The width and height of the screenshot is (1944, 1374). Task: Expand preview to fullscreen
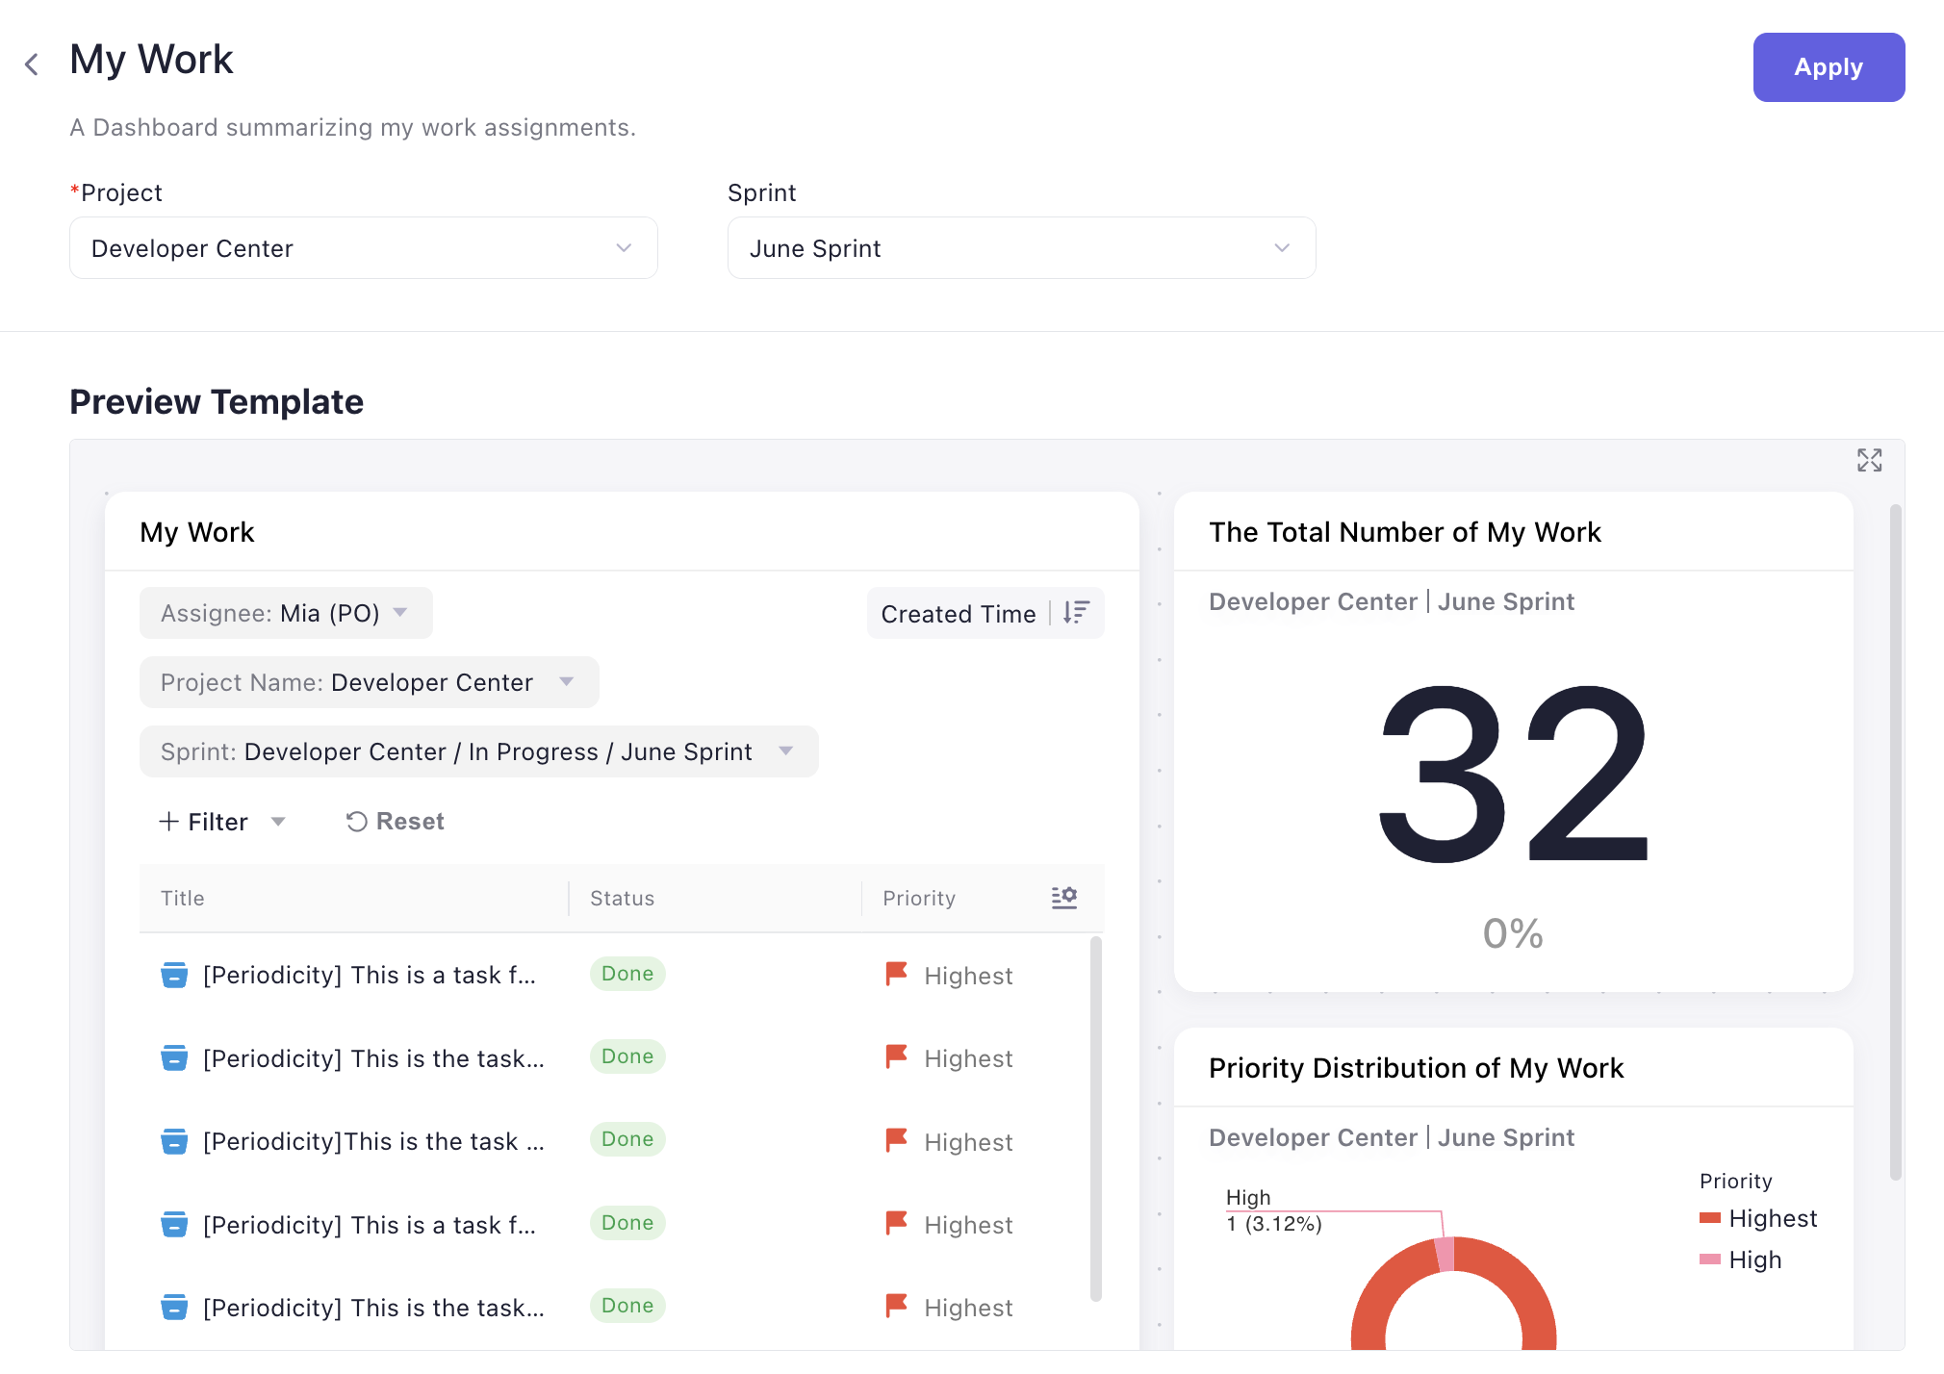[1869, 460]
